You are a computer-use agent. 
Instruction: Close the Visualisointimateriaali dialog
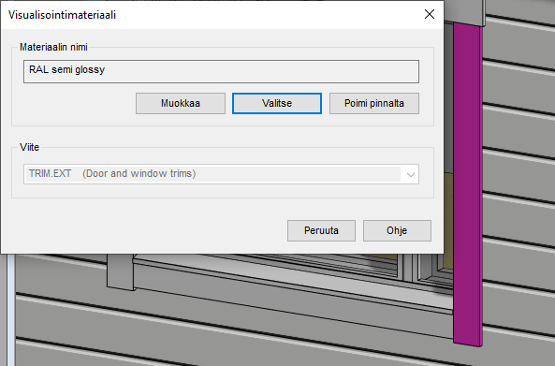430,14
